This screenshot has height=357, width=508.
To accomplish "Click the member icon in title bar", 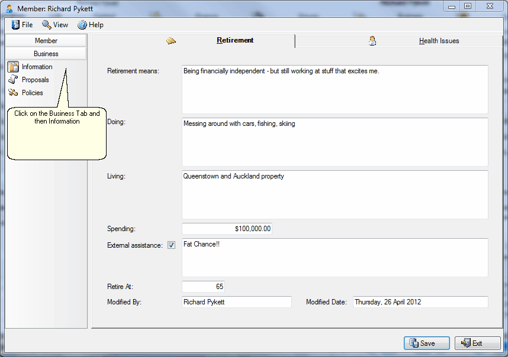I will [x=9, y=9].
